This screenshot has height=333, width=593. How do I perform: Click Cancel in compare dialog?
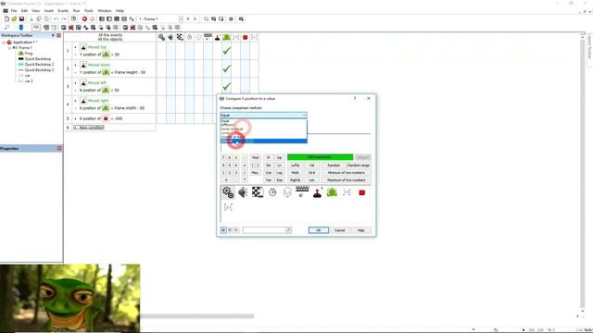tap(340, 230)
